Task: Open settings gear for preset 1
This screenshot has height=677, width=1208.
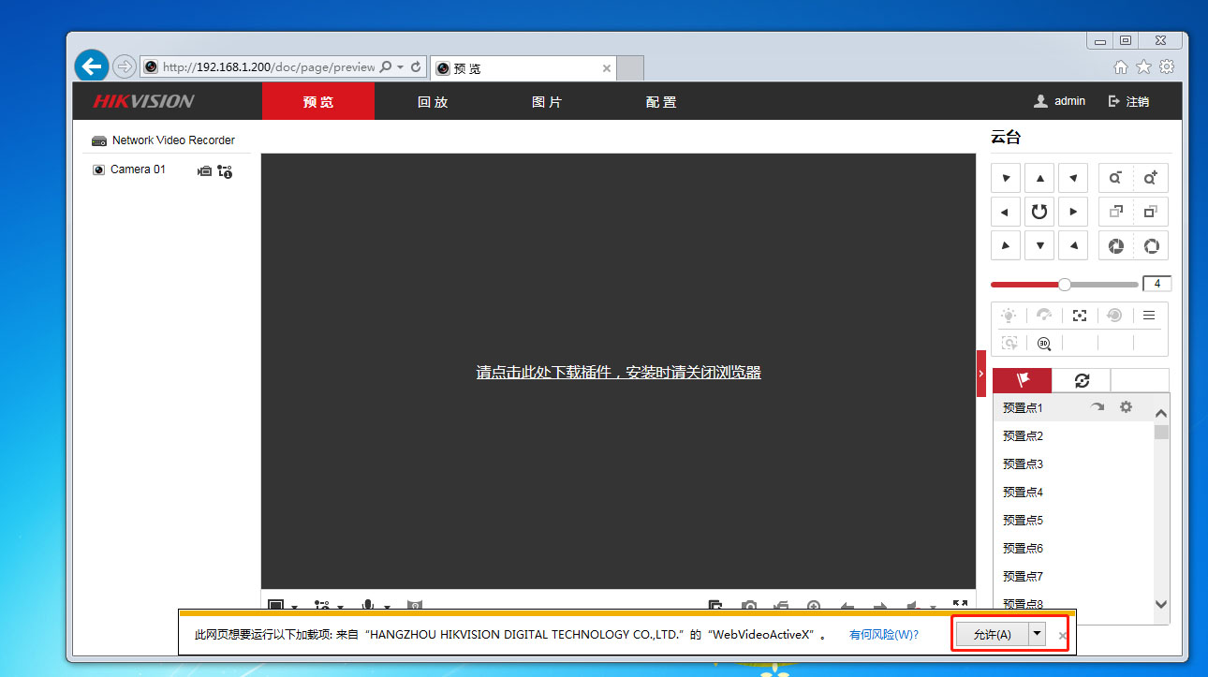Action: (x=1126, y=407)
